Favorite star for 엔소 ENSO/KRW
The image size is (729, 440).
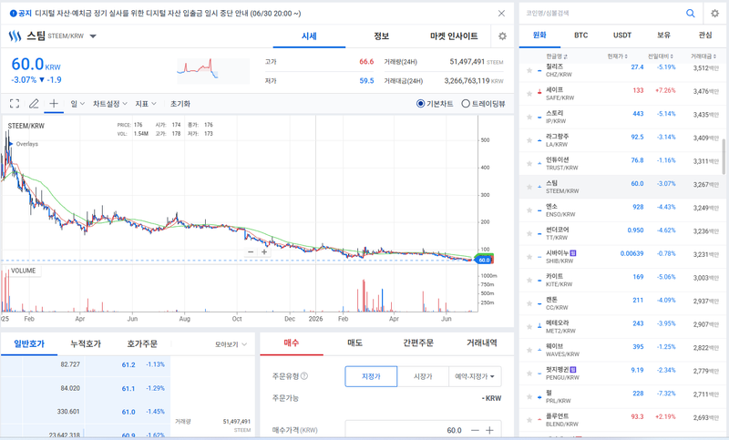point(529,210)
